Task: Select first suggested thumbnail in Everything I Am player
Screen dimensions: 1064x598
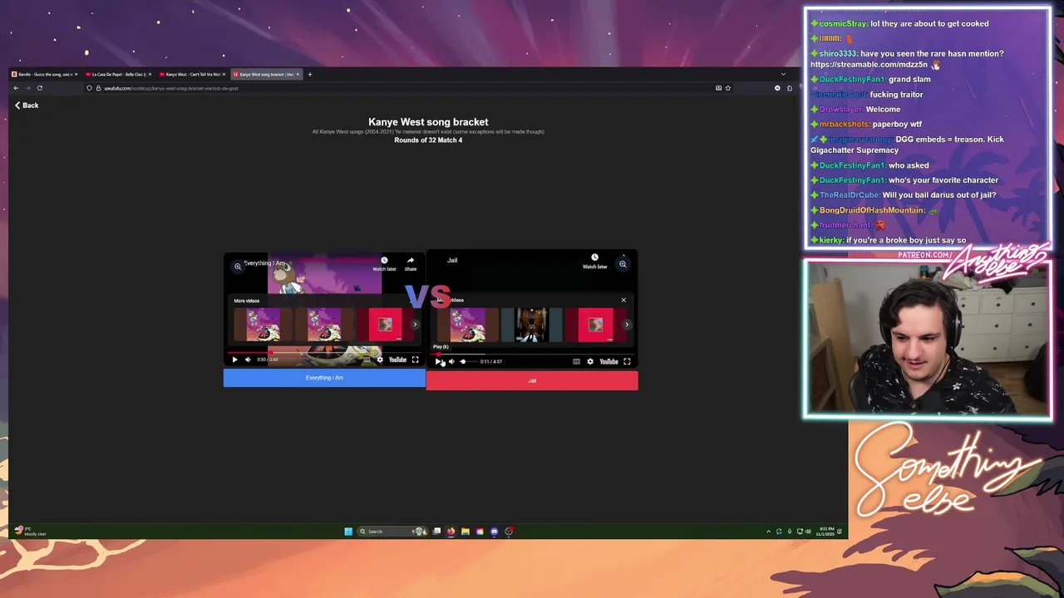Action: click(263, 325)
